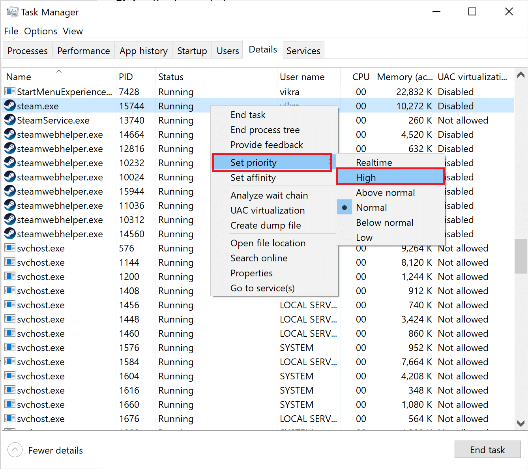Image resolution: width=528 pixels, height=469 pixels.
Task: Collapse details using the Fewer details control
Action: [x=45, y=450]
